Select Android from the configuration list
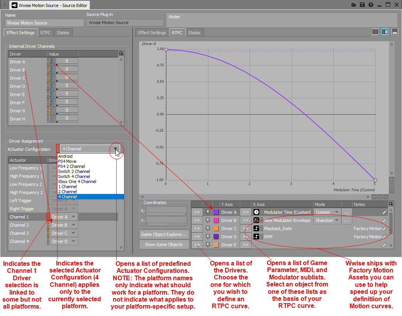 coord(65,156)
